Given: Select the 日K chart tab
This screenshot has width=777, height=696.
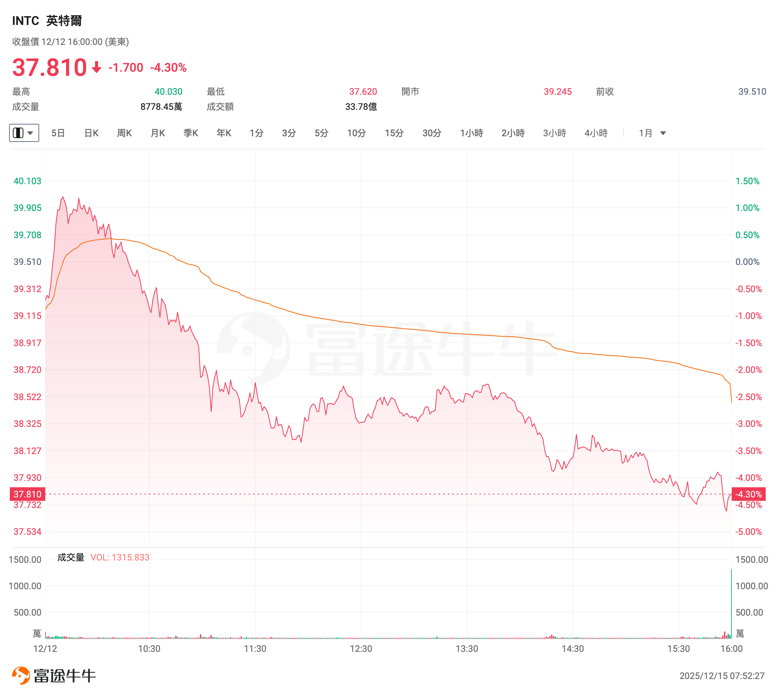Looking at the screenshot, I should [91, 133].
